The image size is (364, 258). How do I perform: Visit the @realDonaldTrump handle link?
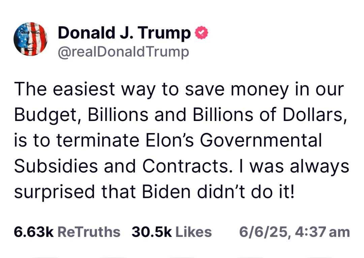coord(123,52)
